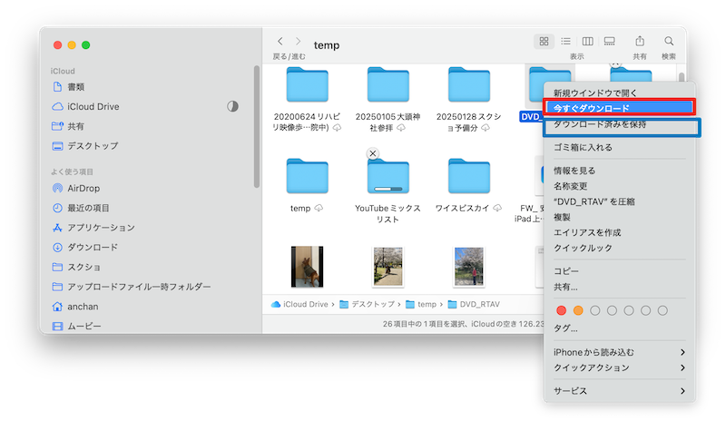The height and width of the screenshot is (421, 726).
Task: Click DVD_RTAV in the path bar
Action: 474,304
